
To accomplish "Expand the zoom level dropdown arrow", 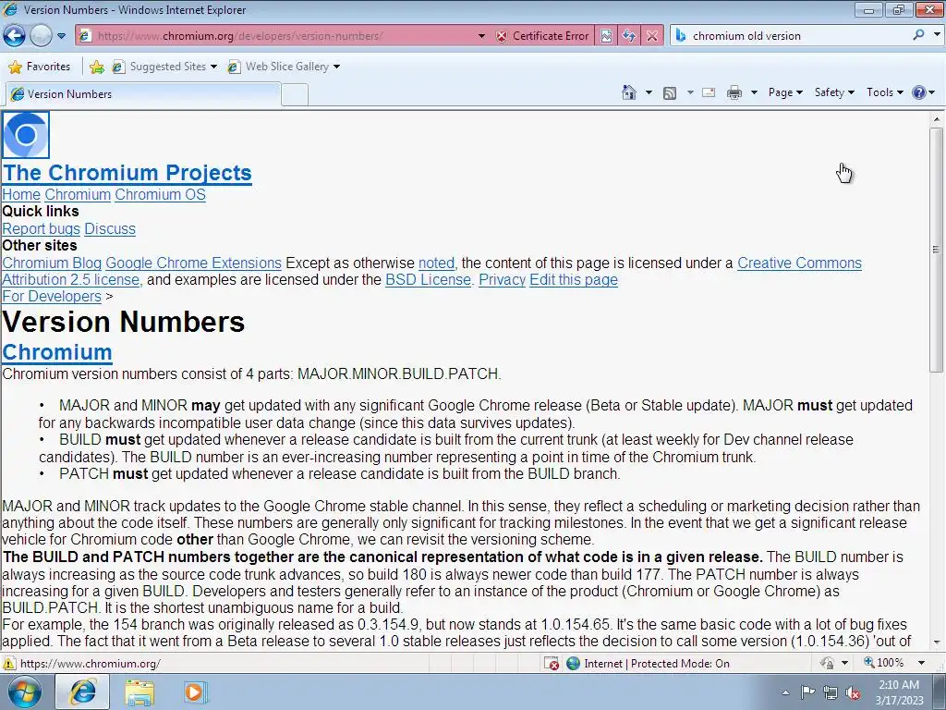I will [x=921, y=663].
